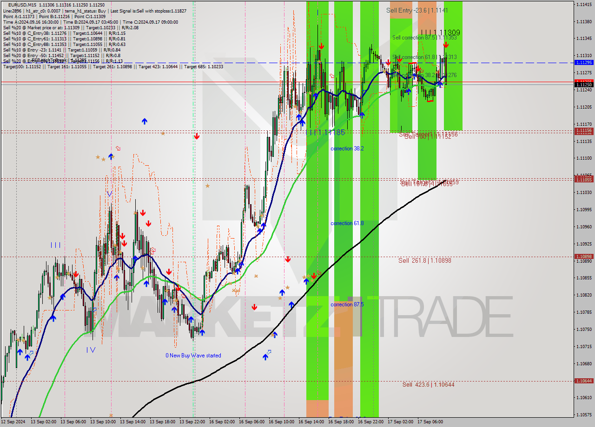Click the 1.10750 price scale value

pos(584,329)
